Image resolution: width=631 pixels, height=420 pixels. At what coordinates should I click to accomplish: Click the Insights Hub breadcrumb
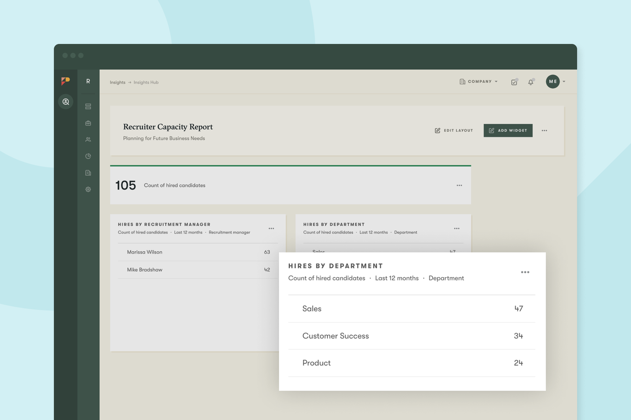click(x=146, y=82)
